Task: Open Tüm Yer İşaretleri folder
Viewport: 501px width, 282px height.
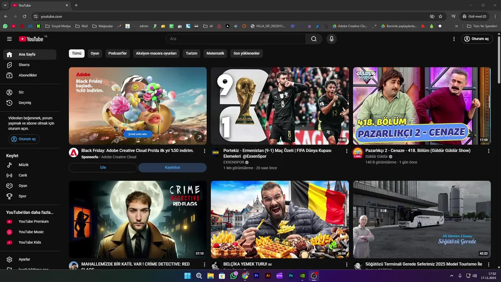Action: point(482,26)
